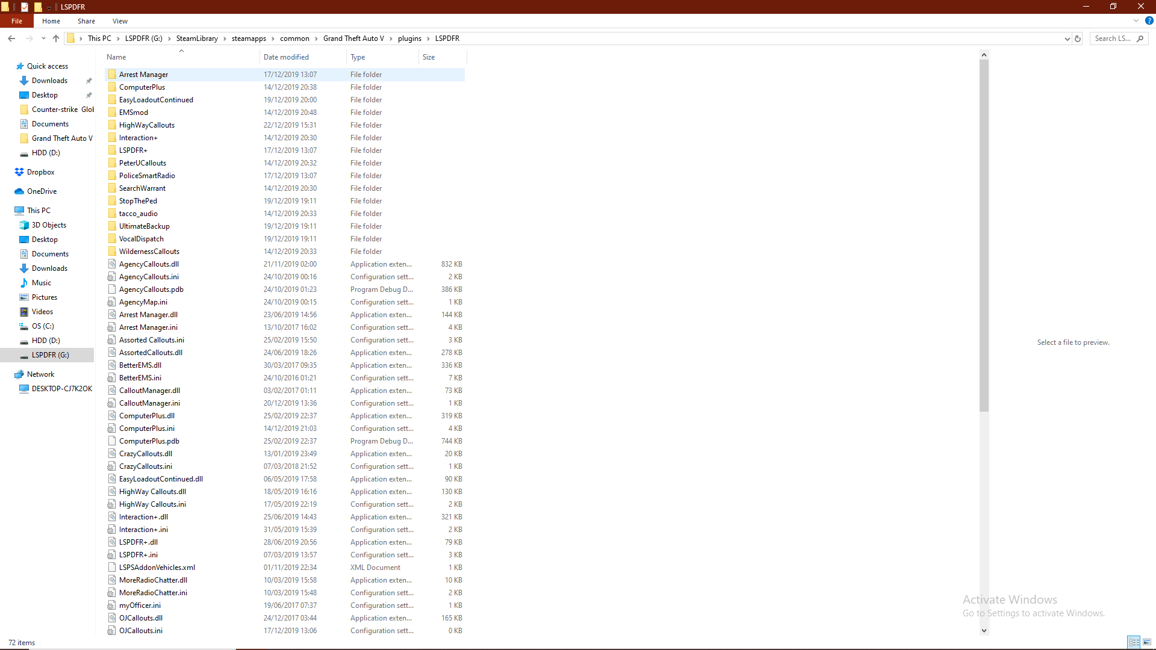The image size is (1156, 650).
Task: Customize Quick Access Toolbar dropdown
Action: point(49,7)
